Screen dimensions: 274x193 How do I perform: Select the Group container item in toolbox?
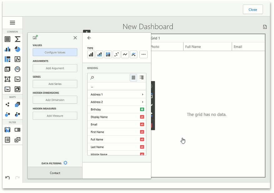[x=17, y=89]
